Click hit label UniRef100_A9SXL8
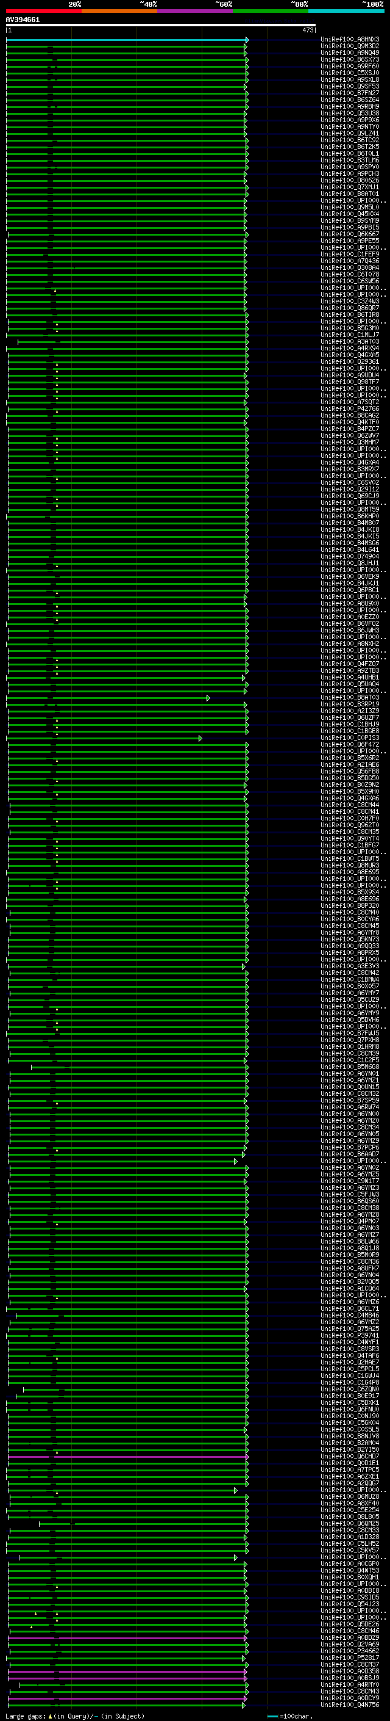Screen dimensions: 390x1721 [350, 79]
